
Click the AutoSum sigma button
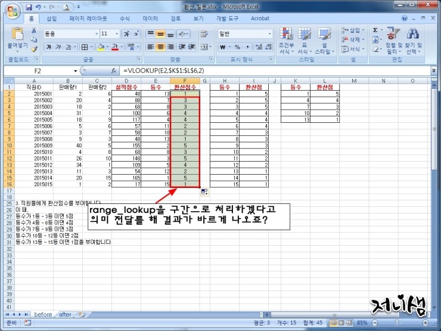pyautogui.click(x=375, y=30)
